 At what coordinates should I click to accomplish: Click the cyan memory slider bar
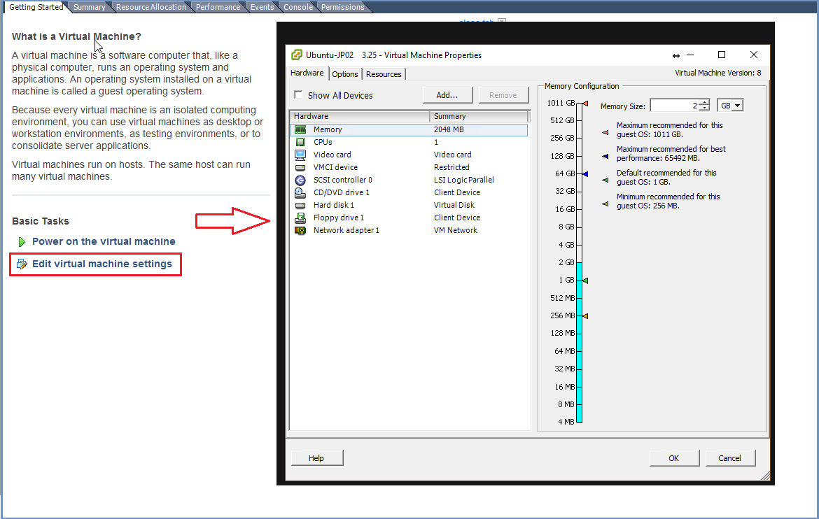click(580, 343)
